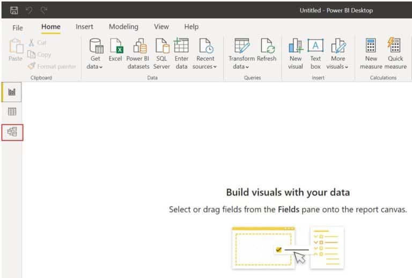Switch to Model view in sidebar
412x278 pixels.
click(12, 132)
